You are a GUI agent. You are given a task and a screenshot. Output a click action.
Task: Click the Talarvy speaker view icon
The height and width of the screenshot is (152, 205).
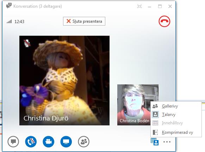(155, 115)
